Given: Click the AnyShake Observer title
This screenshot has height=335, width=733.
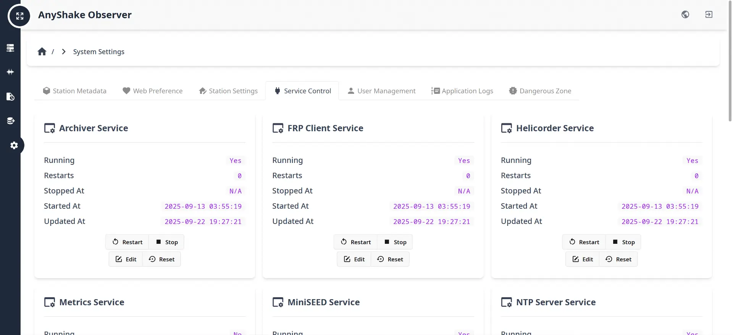Looking at the screenshot, I should tap(85, 15).
